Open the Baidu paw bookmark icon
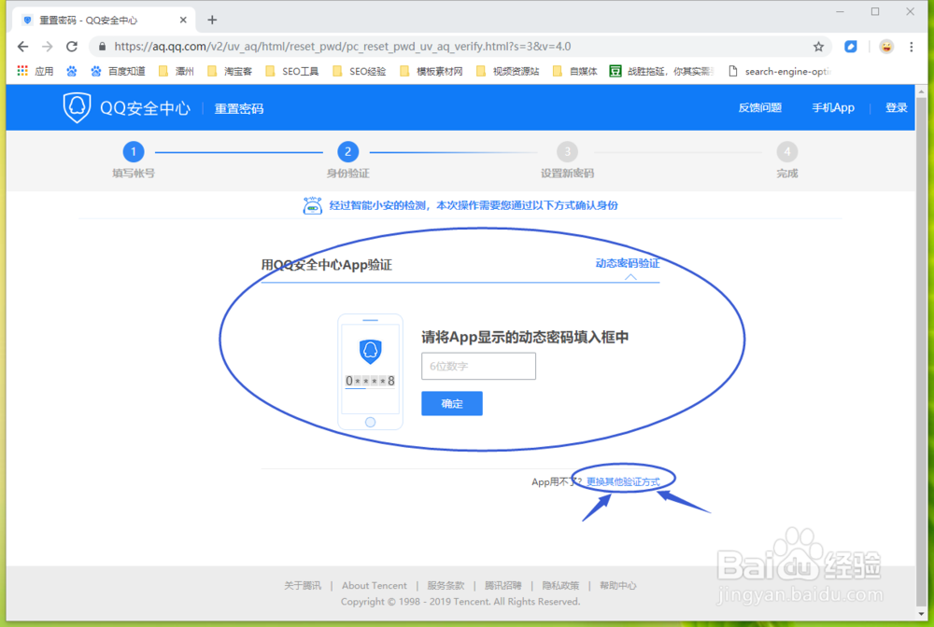The width and height of the screenshot is (934, 627). click(x=72, y=72)
